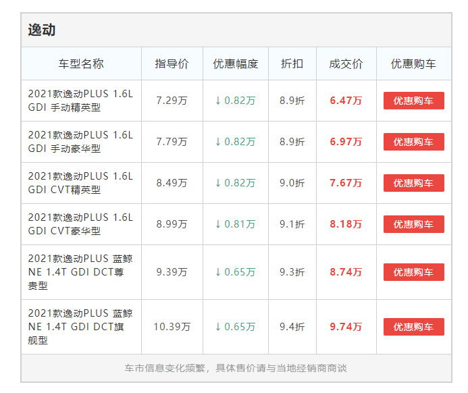Click discount rate 9.3折
The height and width of the screenshot is (393, 468).
(x=292, y=272)
